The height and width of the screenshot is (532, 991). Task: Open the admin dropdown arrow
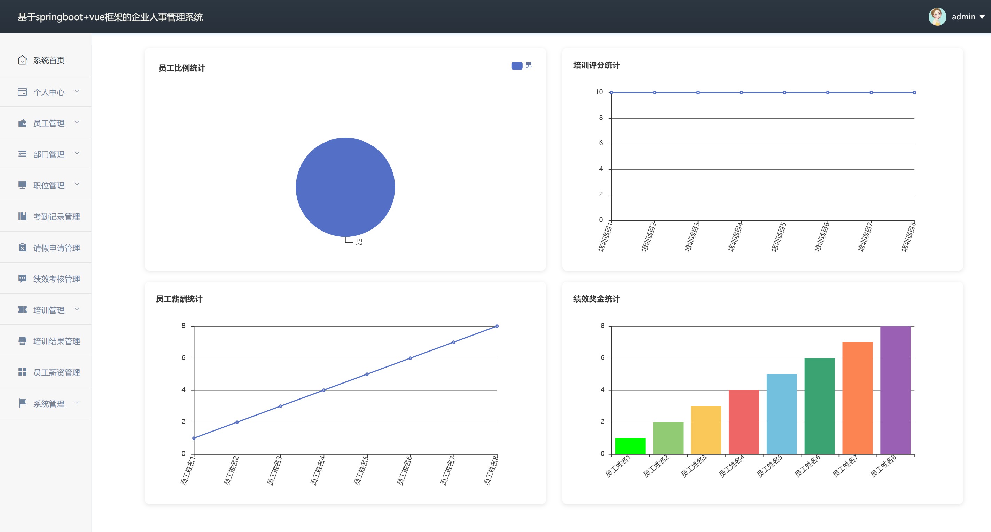(x=982, y=17)
